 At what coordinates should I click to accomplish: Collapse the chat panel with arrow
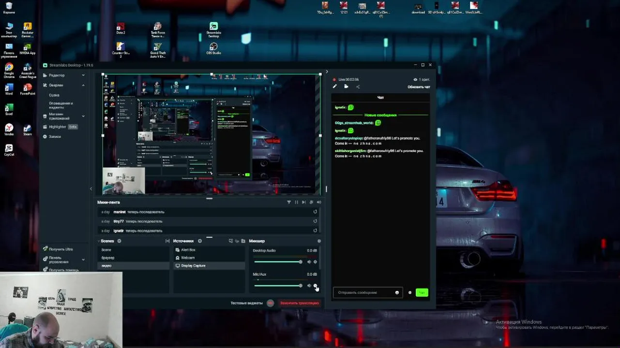(326, 72)
